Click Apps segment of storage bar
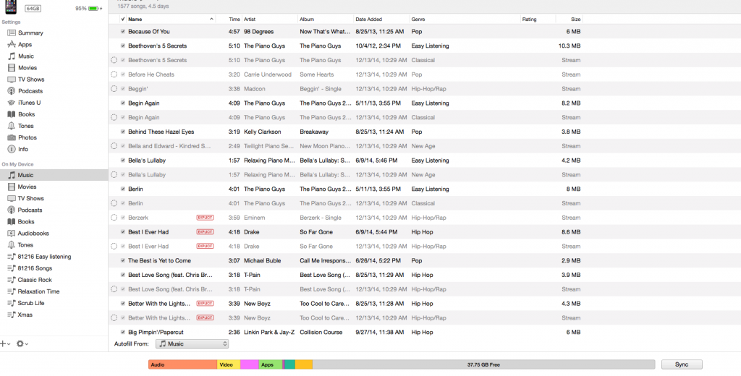This screenshot has width=741, height=376. 271,364
